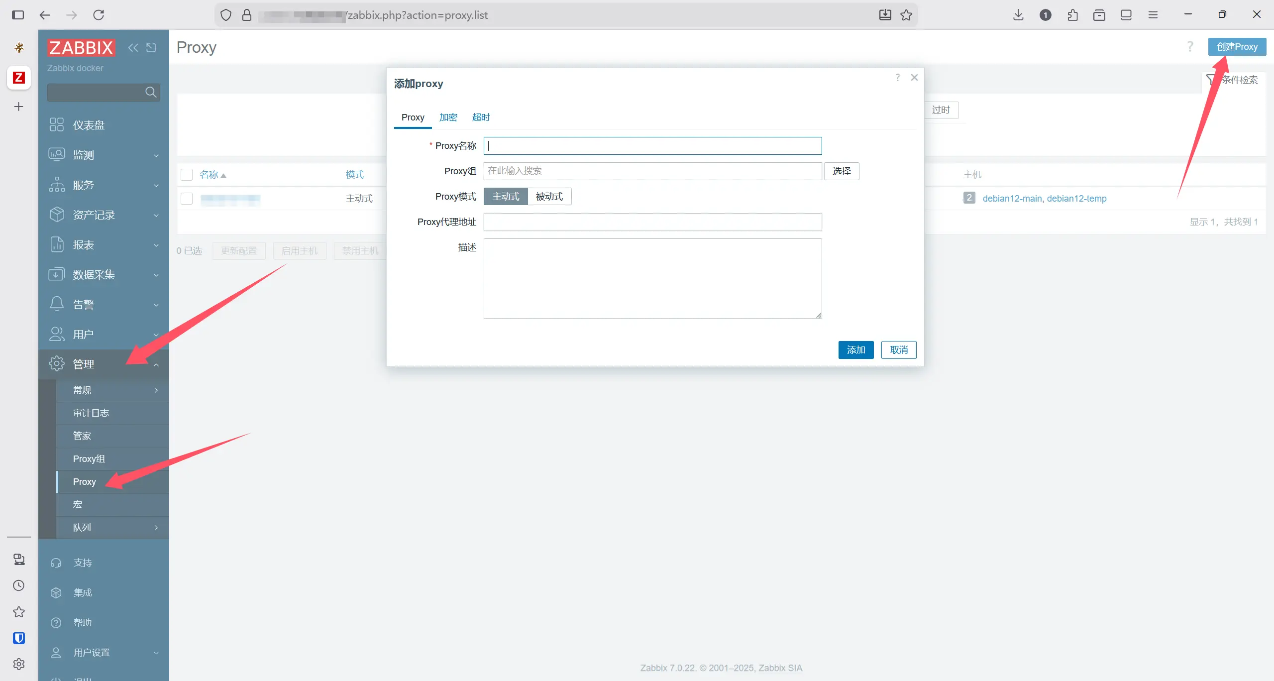Open the Zabbix sidebar tab icon
The height and width of the screenshot is (681, 1274).
[x=19, y=78]
